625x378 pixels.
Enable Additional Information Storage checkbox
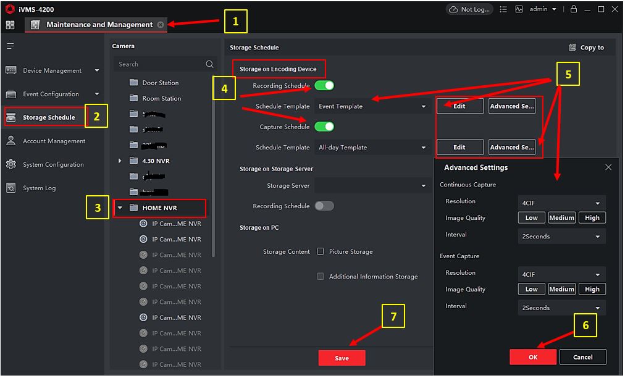pos(321,276)
